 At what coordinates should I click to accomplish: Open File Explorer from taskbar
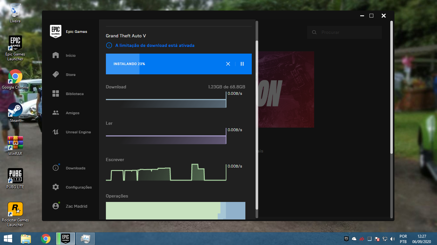[x=26, y=239]
